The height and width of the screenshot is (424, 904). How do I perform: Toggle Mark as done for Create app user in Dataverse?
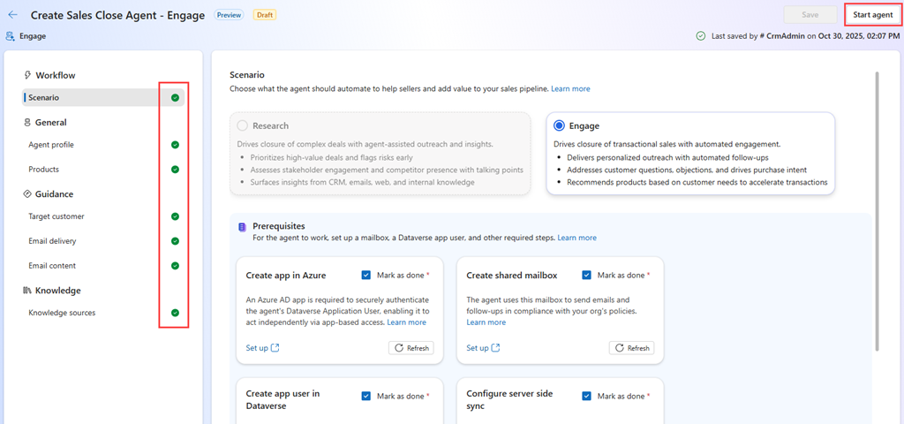coord(366,396)
